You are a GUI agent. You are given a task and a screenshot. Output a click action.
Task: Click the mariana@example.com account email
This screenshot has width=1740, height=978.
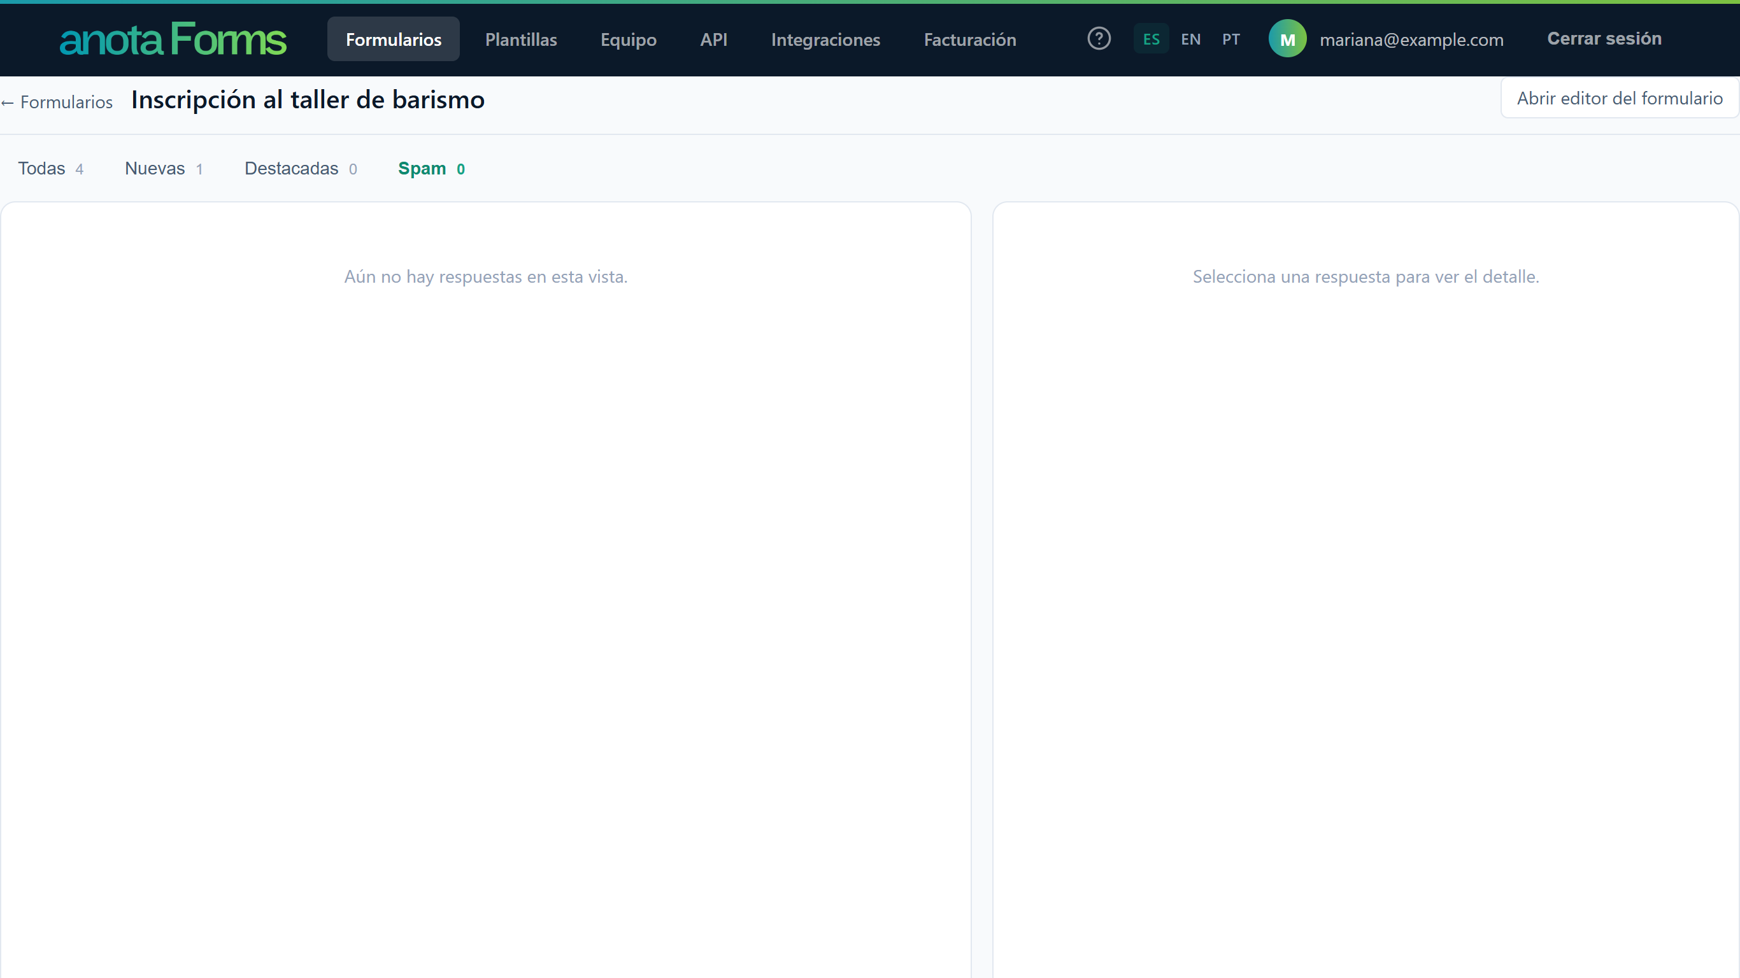pyautogui.click(x=1411, y=39)
